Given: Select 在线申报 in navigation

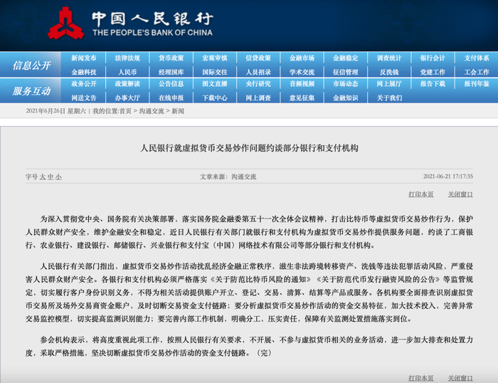Looking at the screenshot, I should pyautogui.click(x=171, y=98).
